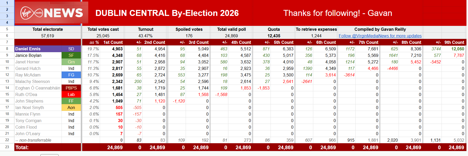This screenshot has height=156, width=468.
Task: Select the non-transferrable row label
Action: tap(33, 140)
